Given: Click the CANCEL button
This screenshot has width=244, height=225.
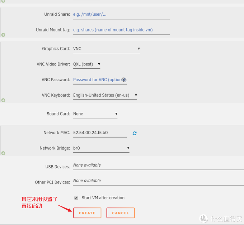Looking at the screenshot, I should pyautogui.click(x=121, y=213).
